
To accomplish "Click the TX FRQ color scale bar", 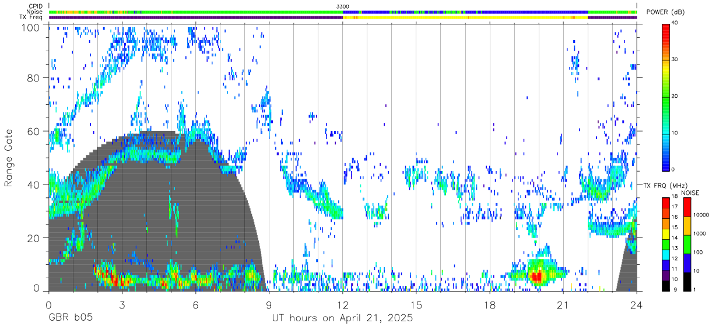I will coord(666,244).
